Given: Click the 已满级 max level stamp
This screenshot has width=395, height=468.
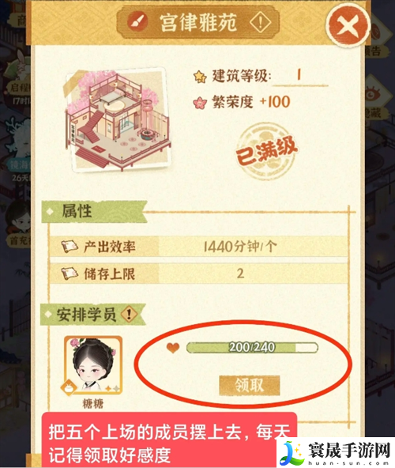Looking at the screenshot, I should (x=265, y=150).
